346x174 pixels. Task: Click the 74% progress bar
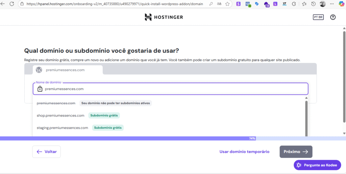pos(173,139)
